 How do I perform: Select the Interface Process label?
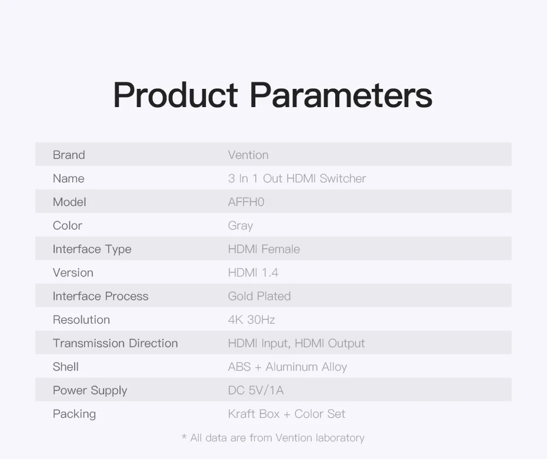point(101,296)
